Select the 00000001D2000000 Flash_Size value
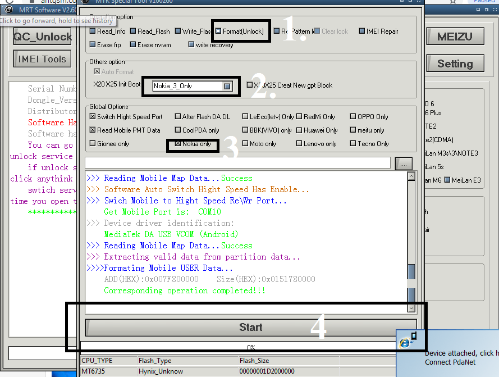 [x=267, y=371]
